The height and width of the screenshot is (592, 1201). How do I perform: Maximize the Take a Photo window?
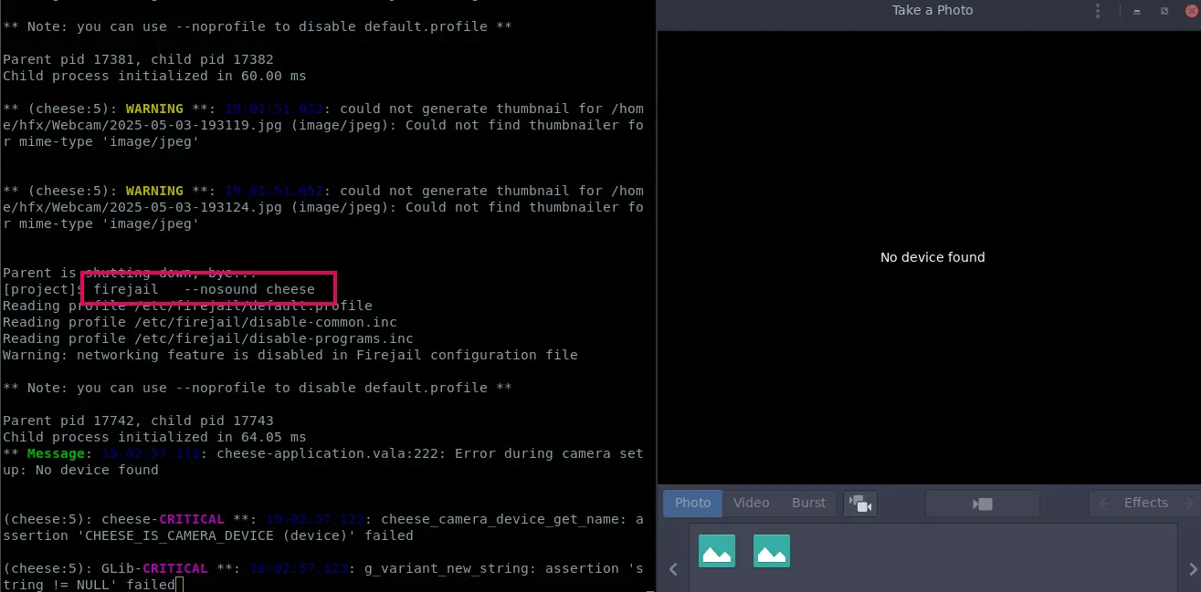pyautogui.click(x=1164, y=11)
